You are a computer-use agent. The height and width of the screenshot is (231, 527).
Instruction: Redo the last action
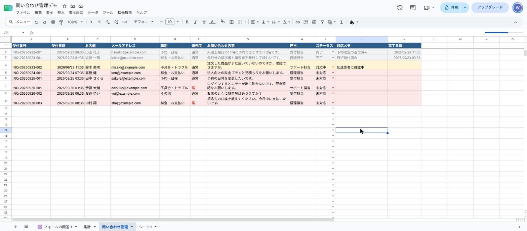44,22
